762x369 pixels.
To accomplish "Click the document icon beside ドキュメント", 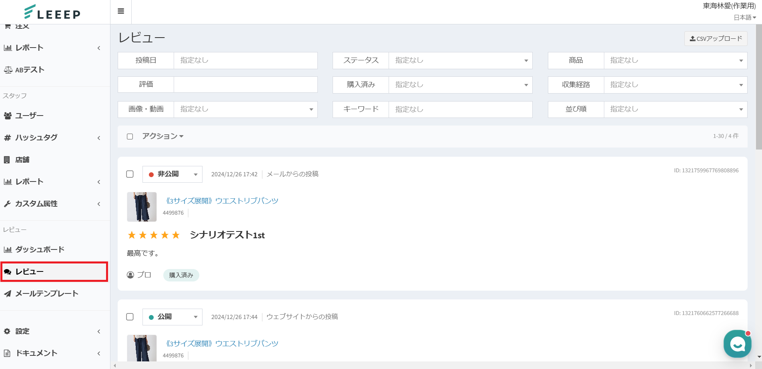I will click(7, 353).
